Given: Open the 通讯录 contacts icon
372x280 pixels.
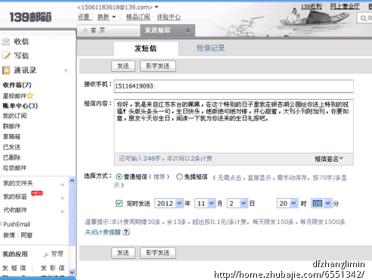Looking at the screenshot, I should [x=6, y=70].
